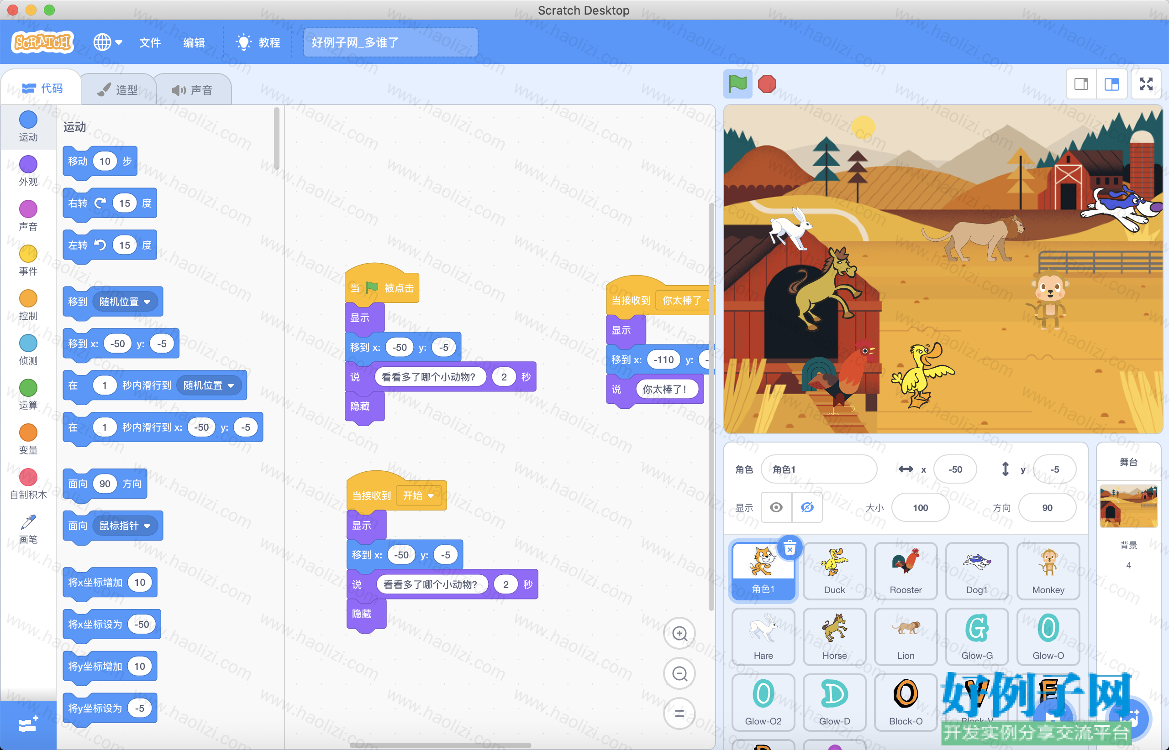This screenshot has height=750, width=1169.
Task: Open the language globe menu
Action: point(107,42)
